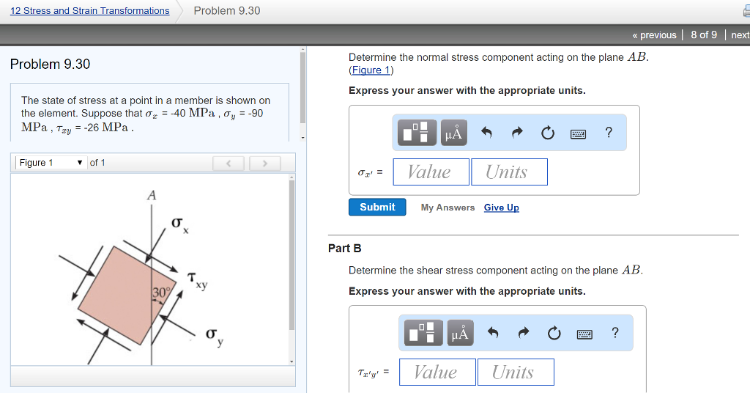
Task: Go to 12 Stress and Strain Transformations
Action: pyautogui.click(x=89, y=10)
